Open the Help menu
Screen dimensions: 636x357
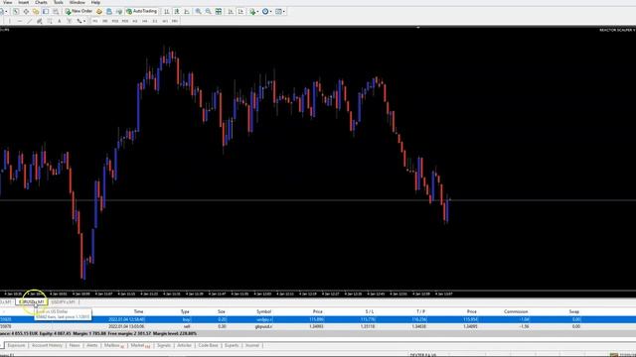click(95, 2)
